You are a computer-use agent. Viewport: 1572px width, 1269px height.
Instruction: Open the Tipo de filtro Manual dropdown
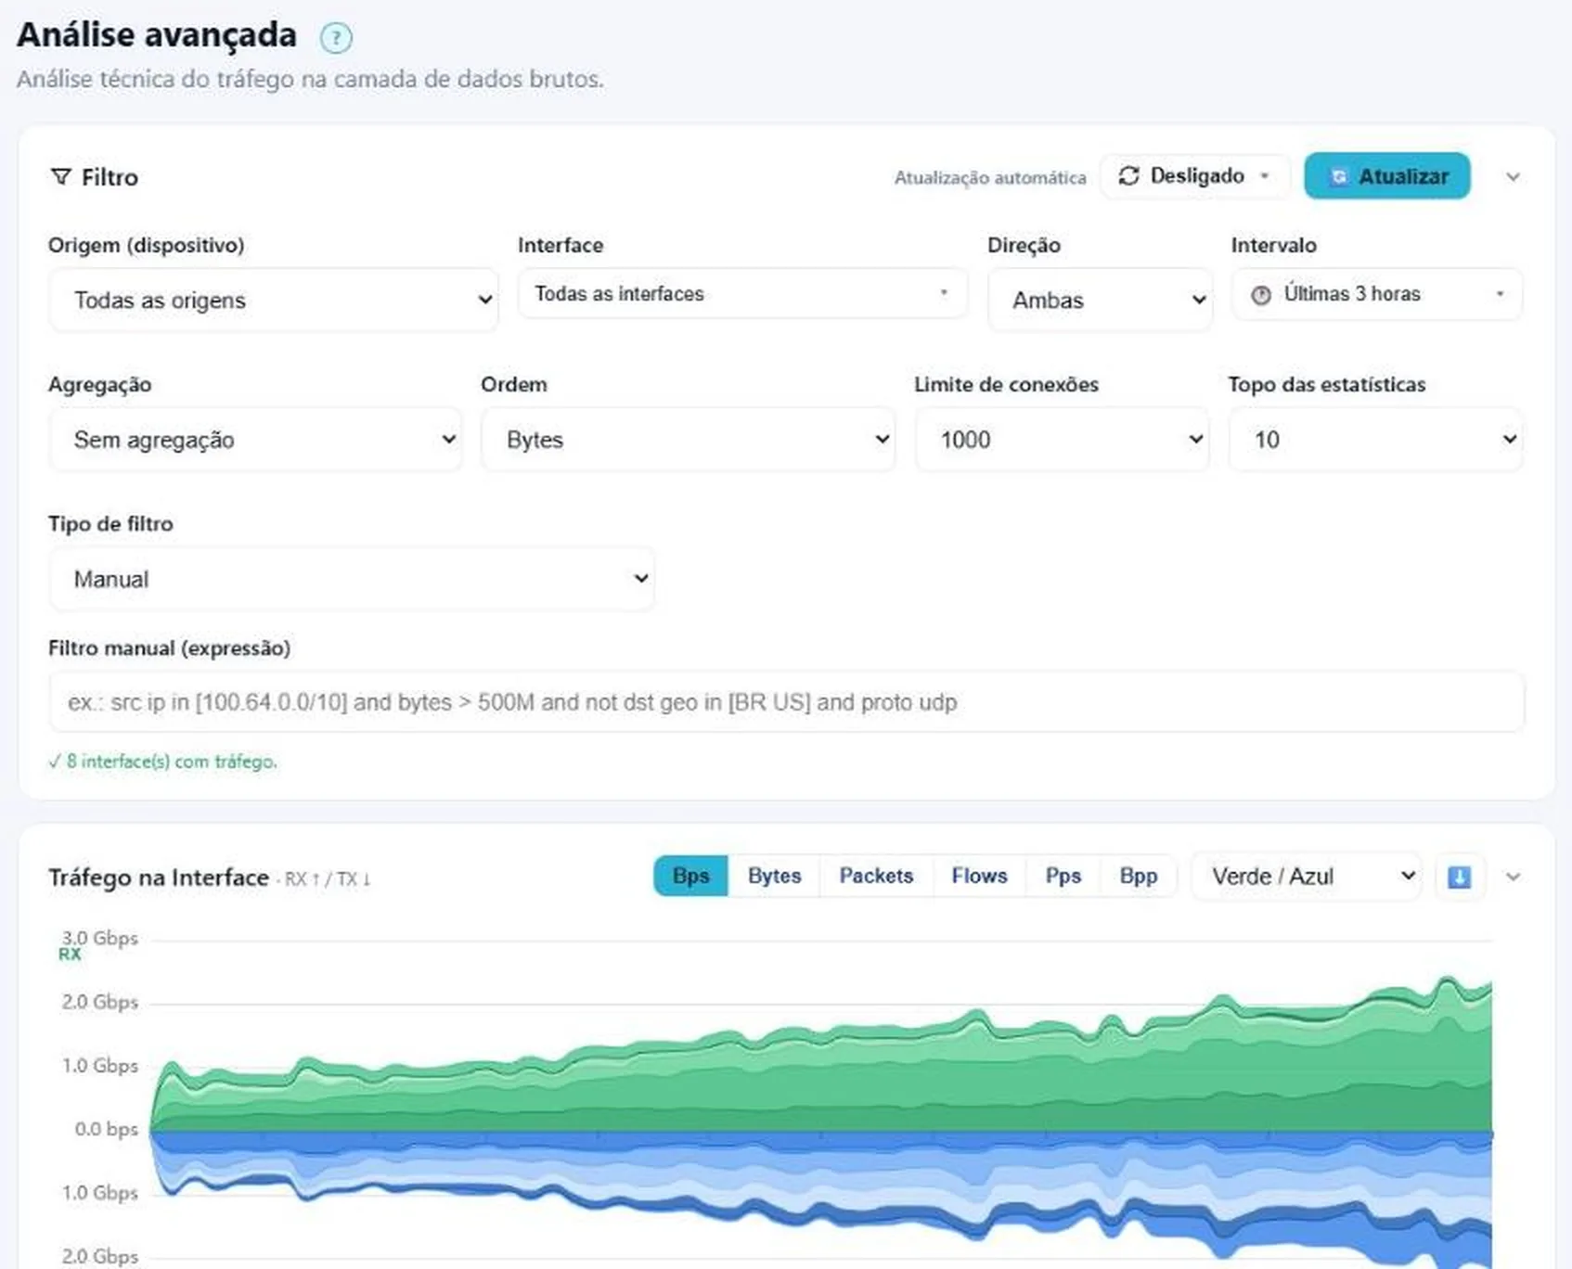352,579
